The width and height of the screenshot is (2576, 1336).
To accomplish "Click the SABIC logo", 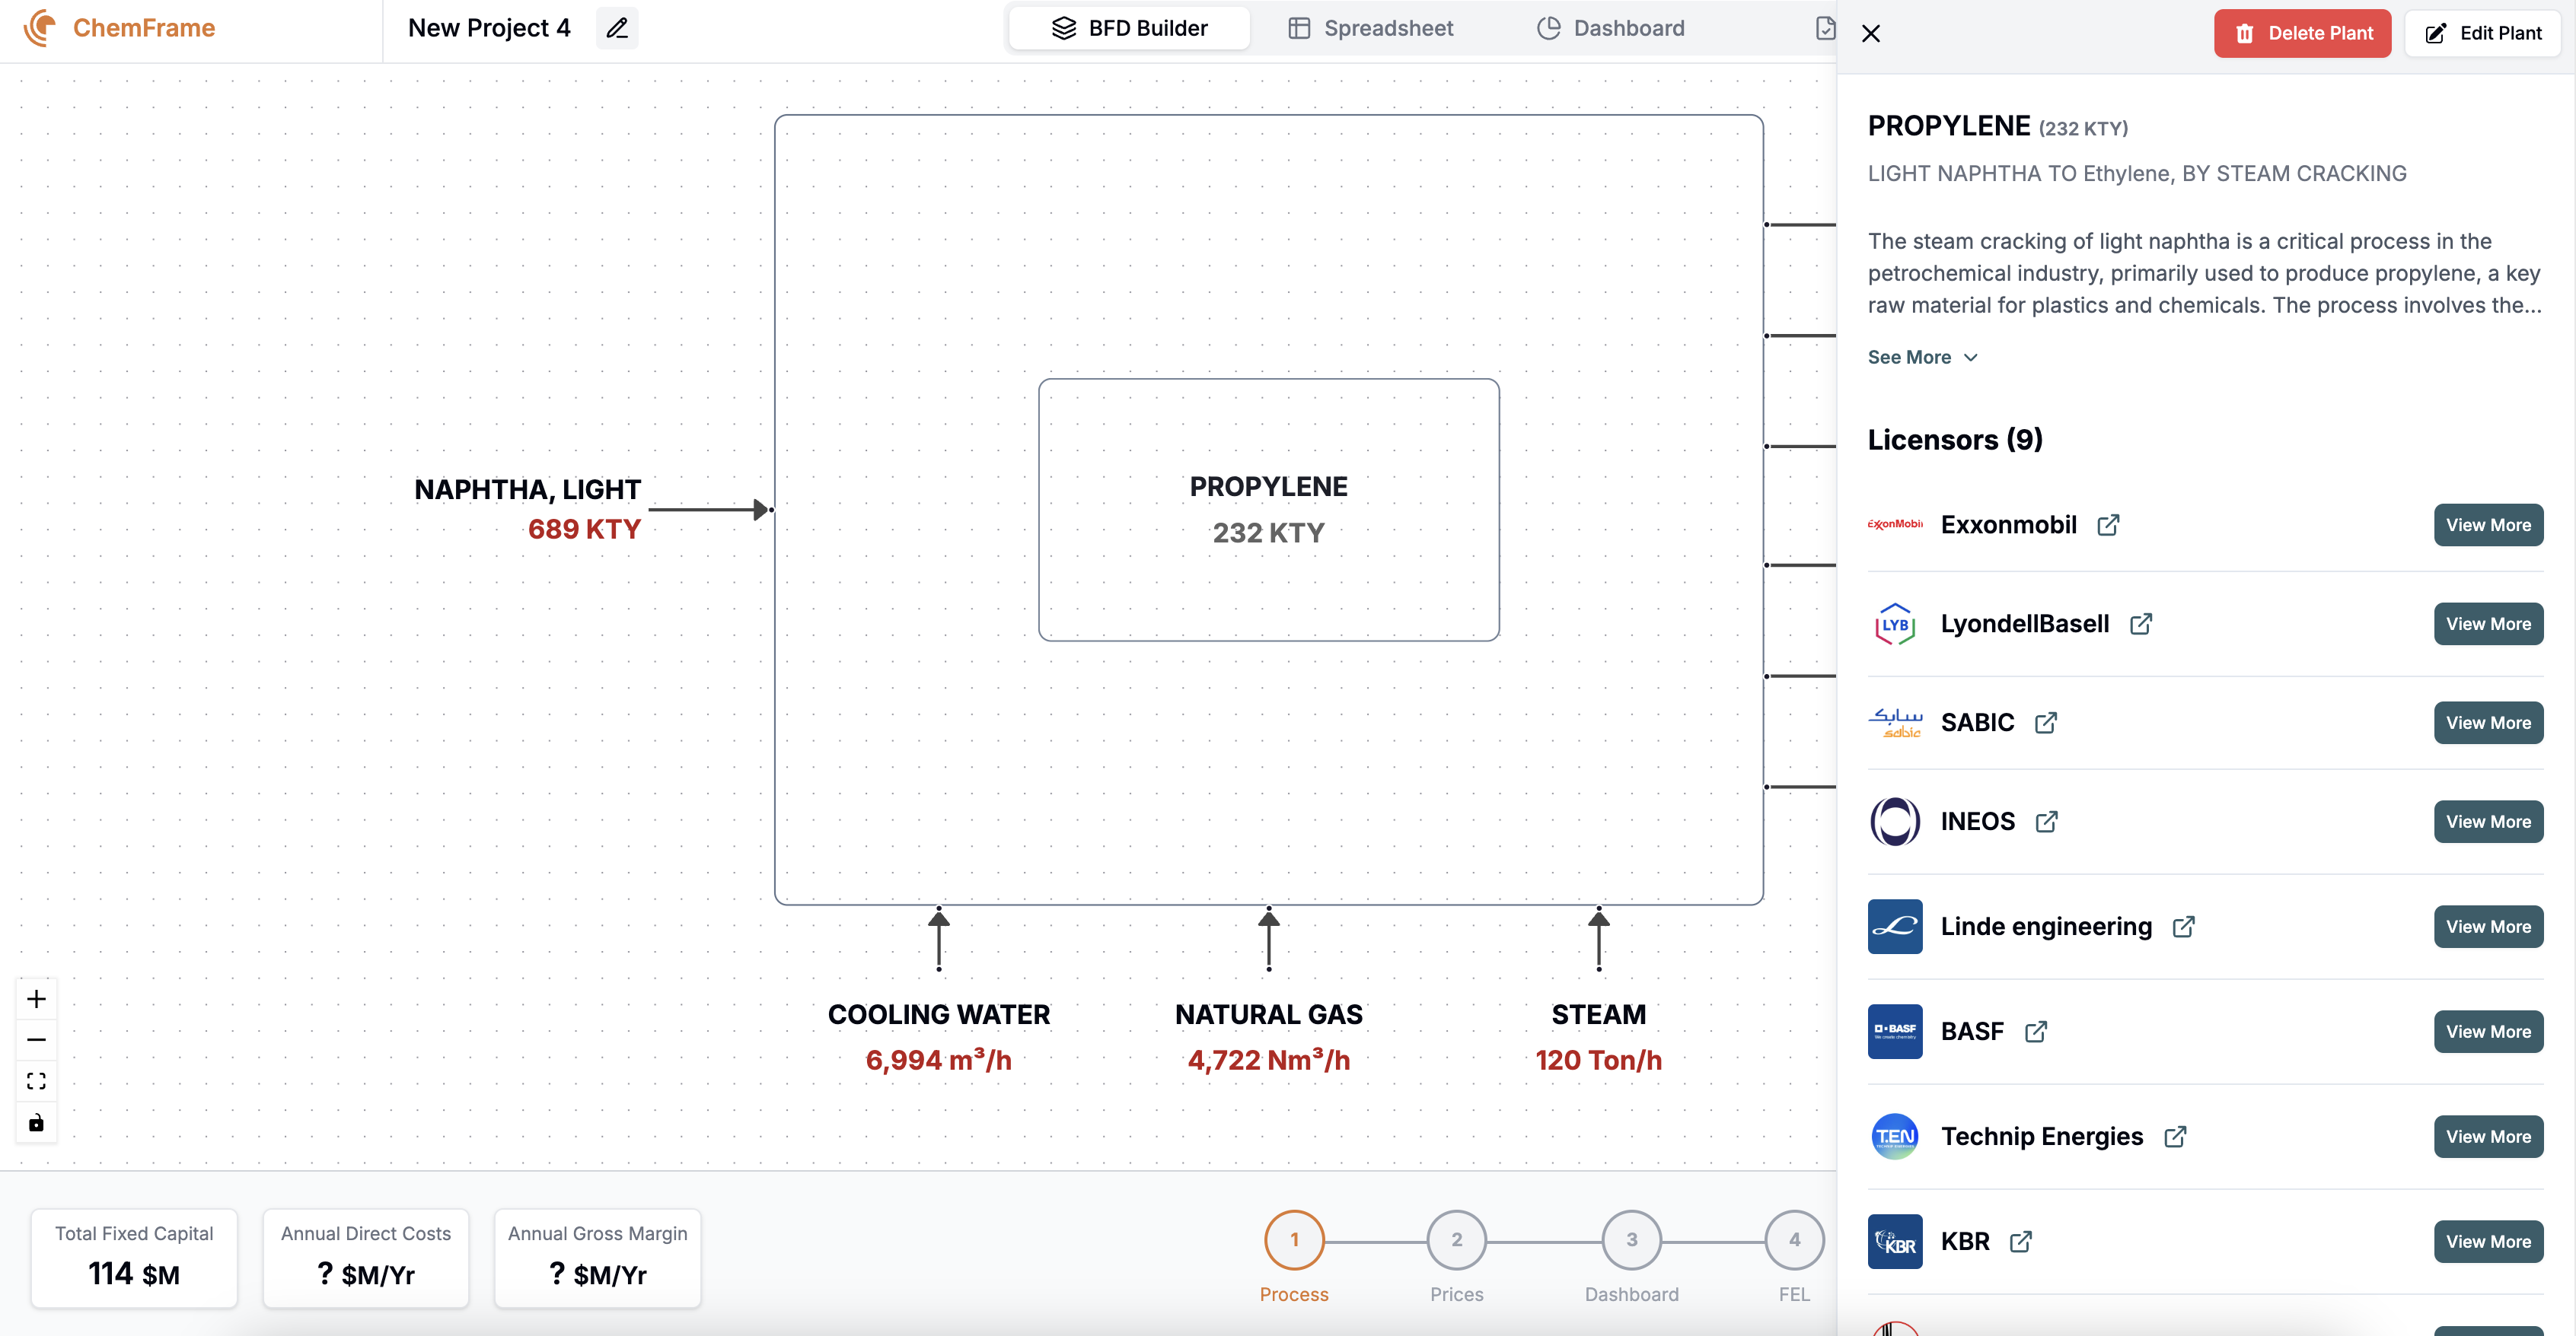I will point(1895,723).
